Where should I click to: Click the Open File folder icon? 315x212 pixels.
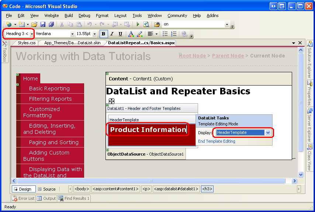(34, 24)
